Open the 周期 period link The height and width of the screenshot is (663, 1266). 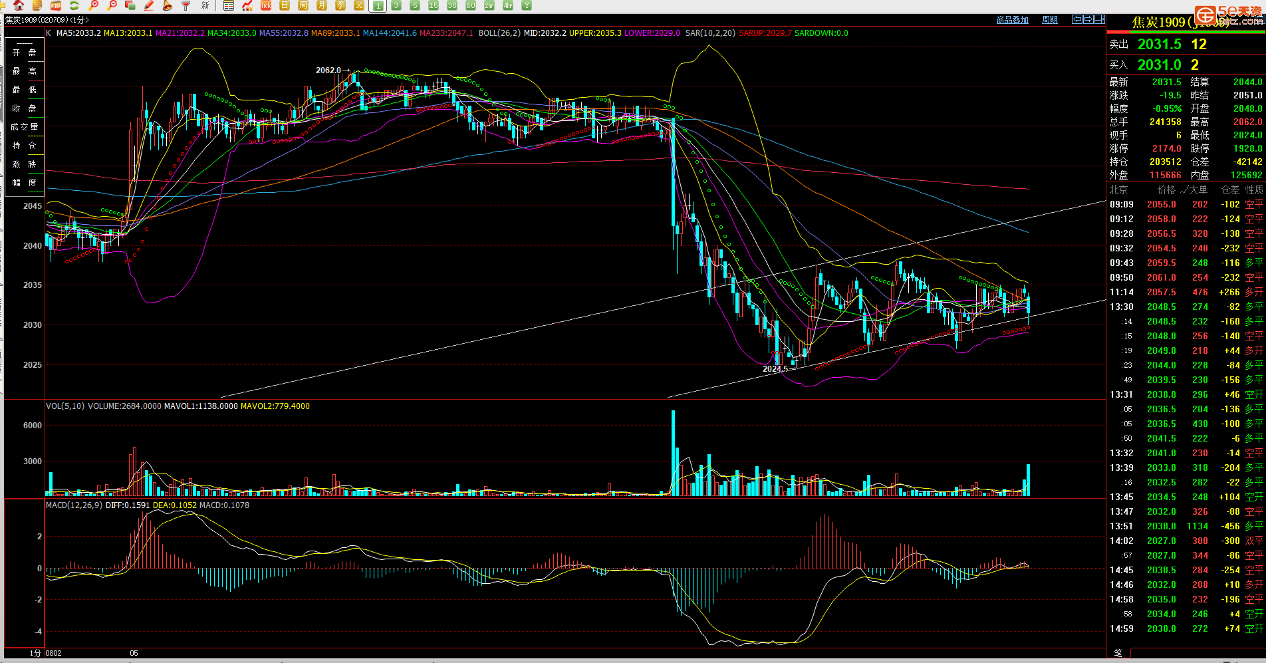(1050, 20)
